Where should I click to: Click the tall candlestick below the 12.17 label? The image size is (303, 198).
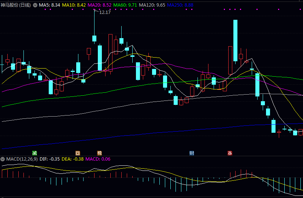pos(94,38)
